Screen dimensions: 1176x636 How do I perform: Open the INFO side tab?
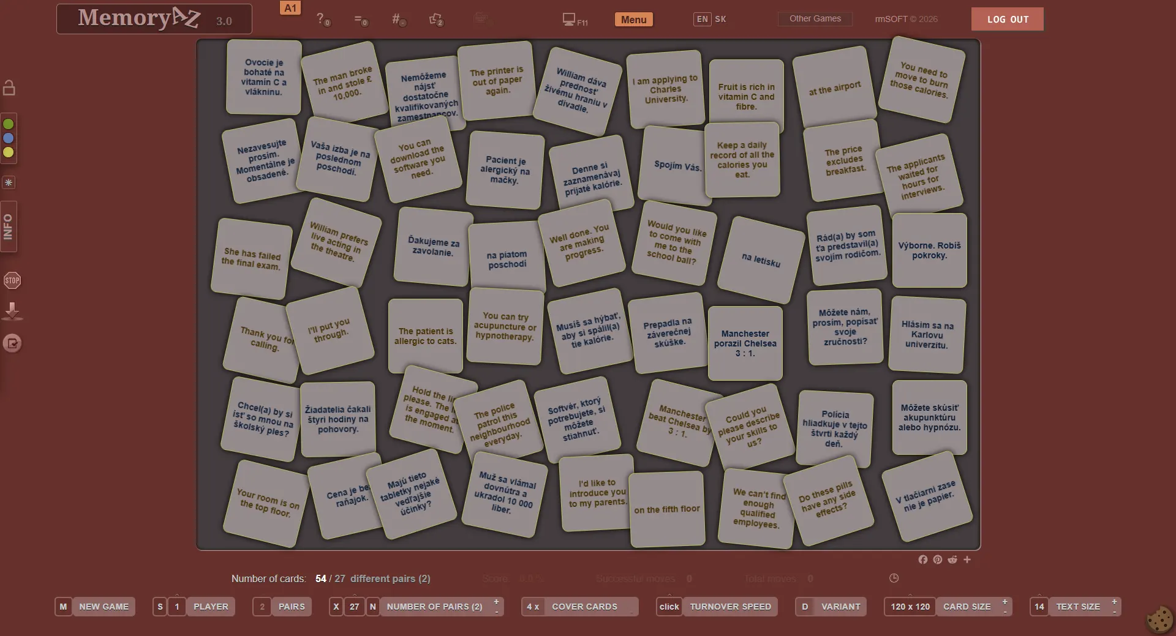point(9,226)
